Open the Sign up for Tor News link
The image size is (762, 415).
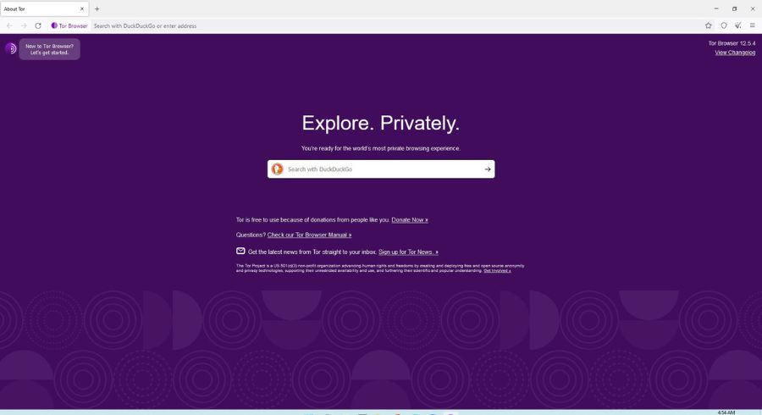(408, 252)
